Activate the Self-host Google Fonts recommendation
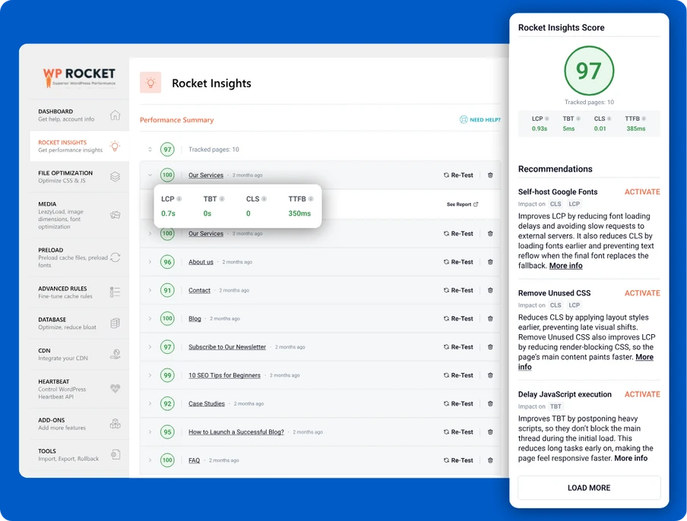Image resolution: width=687 pixels, height=521 pixels. [x=642, y=191]
